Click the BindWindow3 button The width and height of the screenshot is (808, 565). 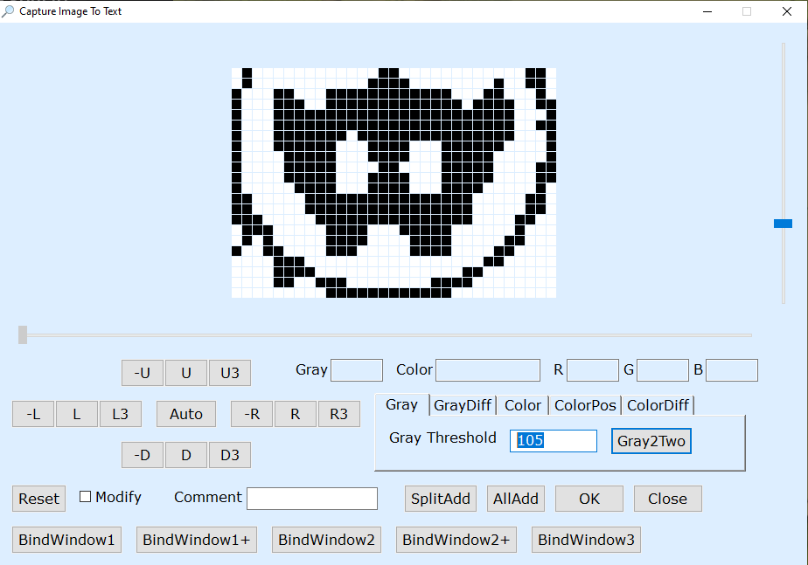pyautogui.click(x=587, y=540)
